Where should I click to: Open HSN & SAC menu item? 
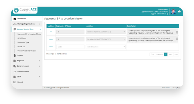click(21, 46)
